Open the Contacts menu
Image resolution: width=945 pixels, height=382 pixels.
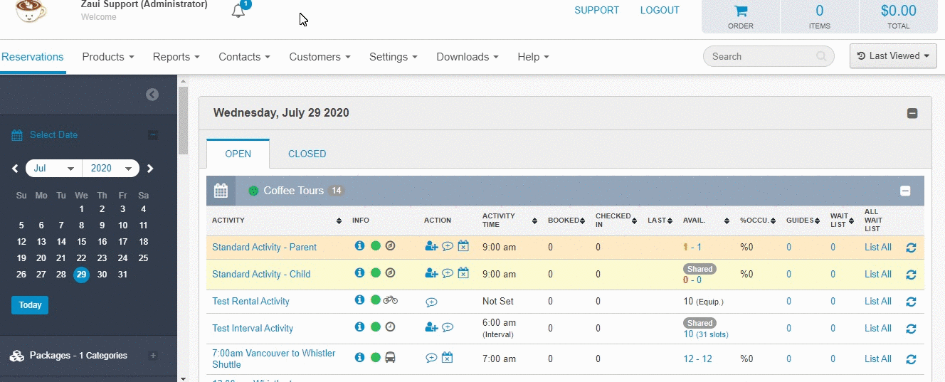coord(244,57)
